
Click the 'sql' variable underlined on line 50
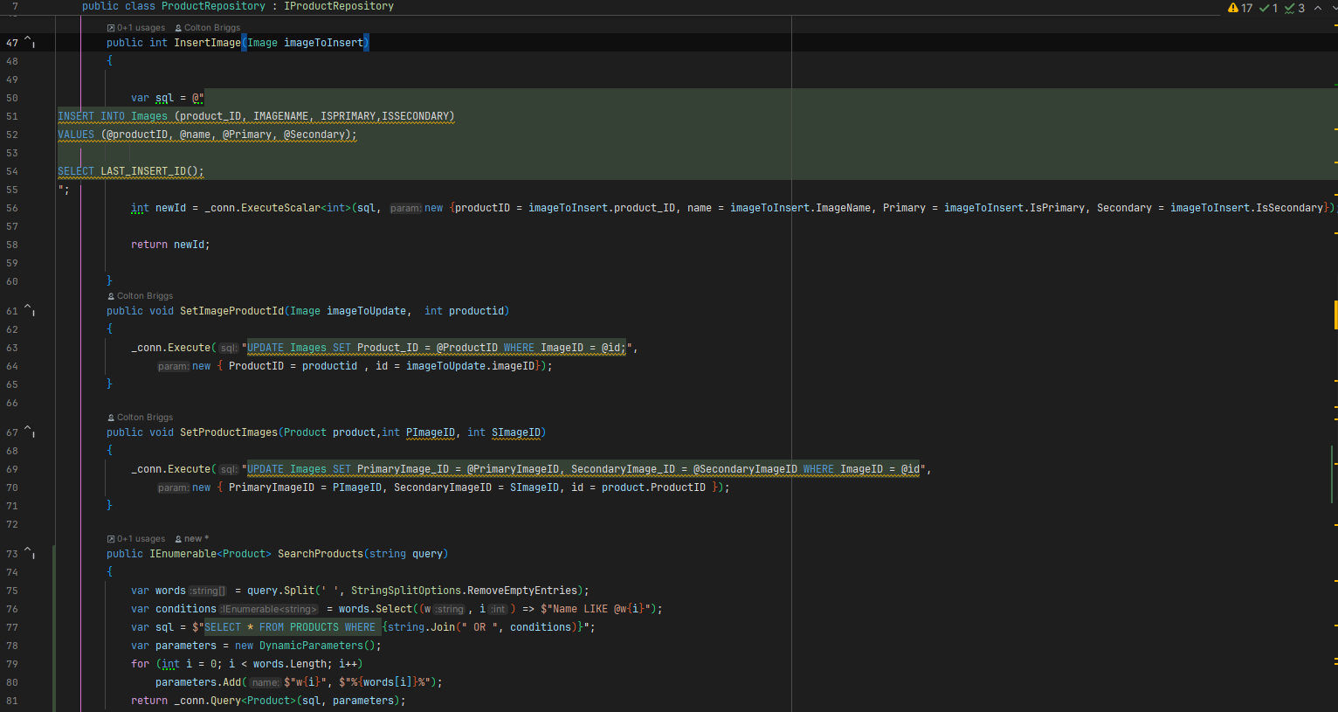click(164, 98)
